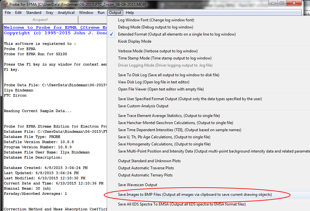Open the Xray menu
This screenshot has height=211, width=310.
(x=49, y=13)
